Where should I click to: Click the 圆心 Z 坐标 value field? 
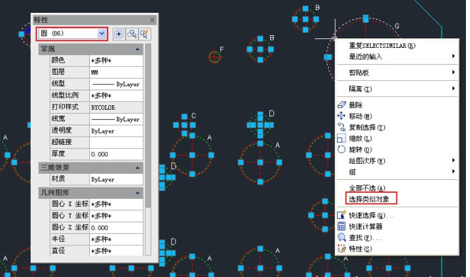(x=116, y=228)
